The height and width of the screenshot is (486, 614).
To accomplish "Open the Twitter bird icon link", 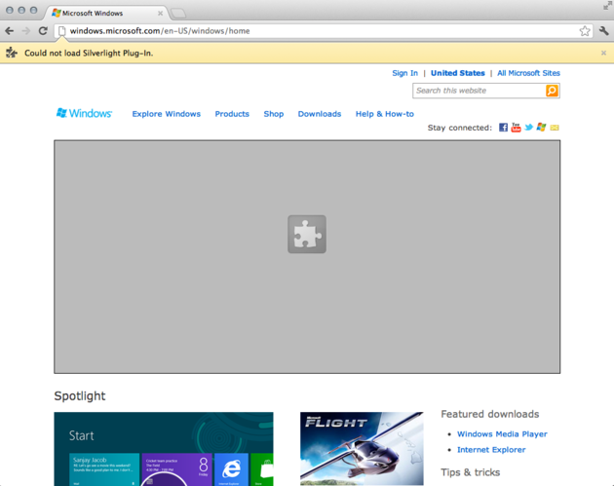I will pyautogui.click(x=528, y=128).
